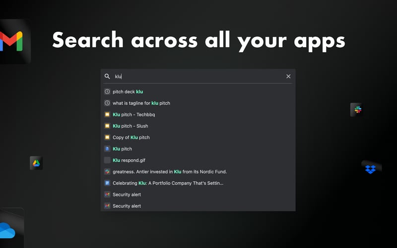Click the history icon beside 'what is tagline'
Image resolution: width=397 pixels, height=248 pixels.
107,103
